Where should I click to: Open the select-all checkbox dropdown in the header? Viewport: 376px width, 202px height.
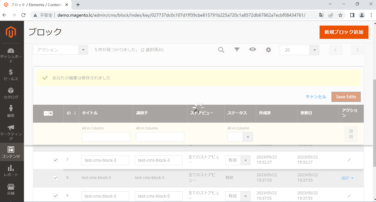[50, 113]
